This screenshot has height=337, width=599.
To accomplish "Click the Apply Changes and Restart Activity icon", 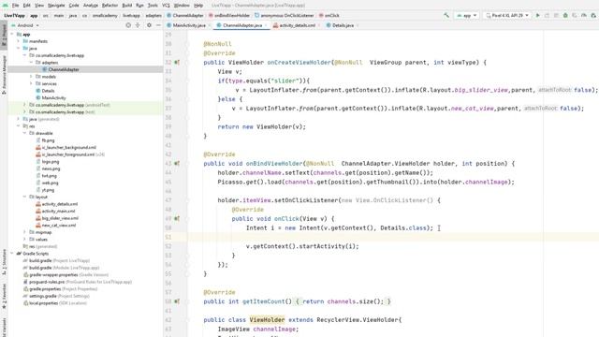I will (x=547, y=15).
